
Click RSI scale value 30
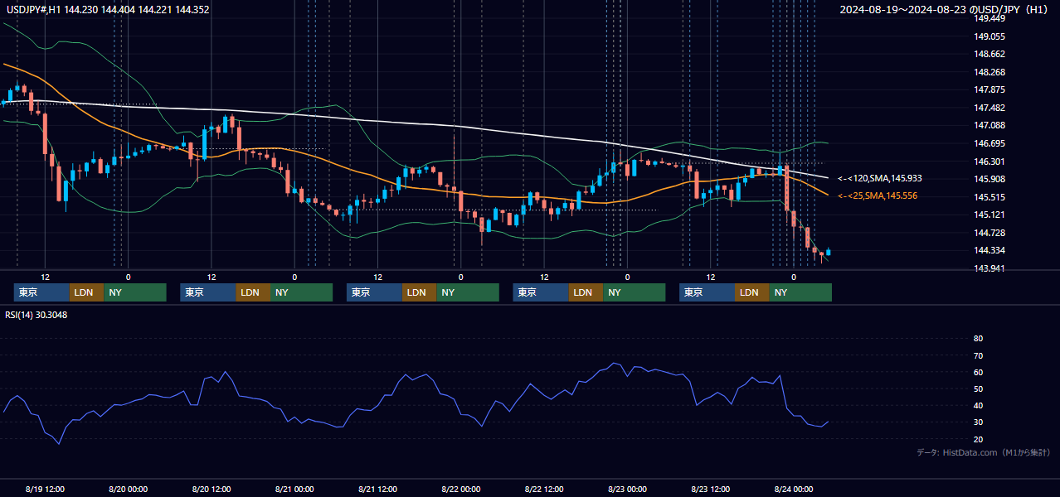tap(978, 422)
